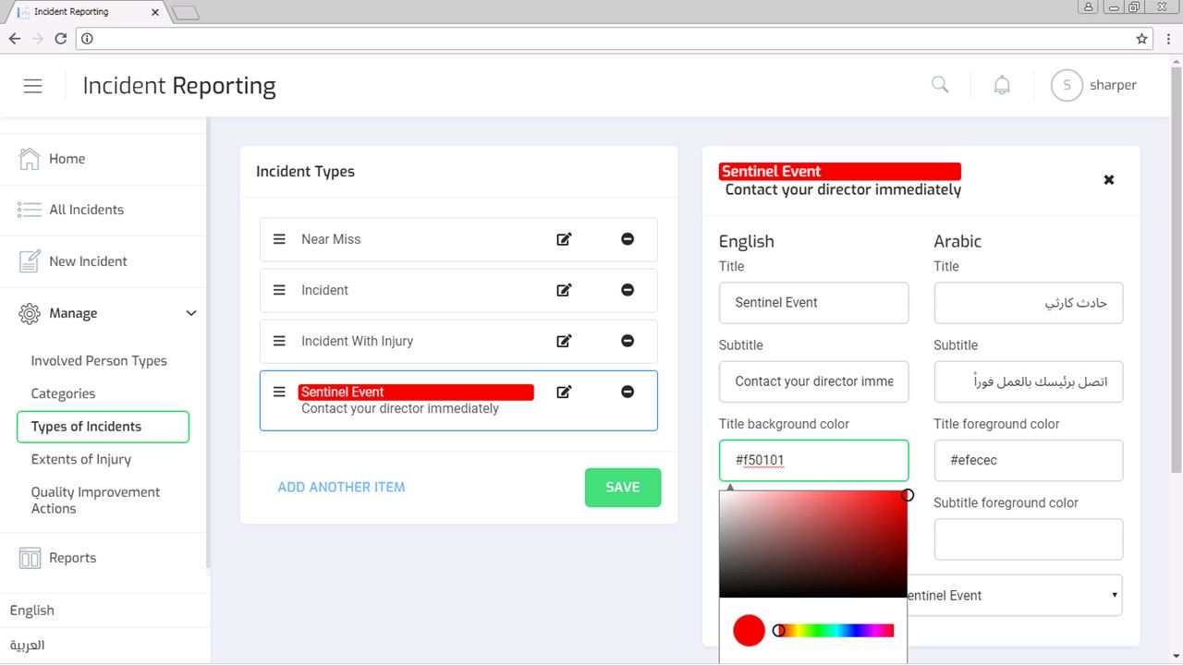1183x665 pixels.
Task: Click inside the saturation color gradient area
Action: click(813, 544)
